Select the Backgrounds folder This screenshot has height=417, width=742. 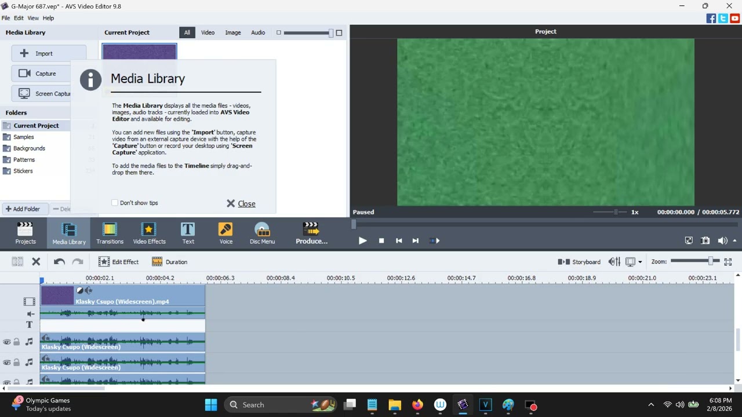coord(29,148)
